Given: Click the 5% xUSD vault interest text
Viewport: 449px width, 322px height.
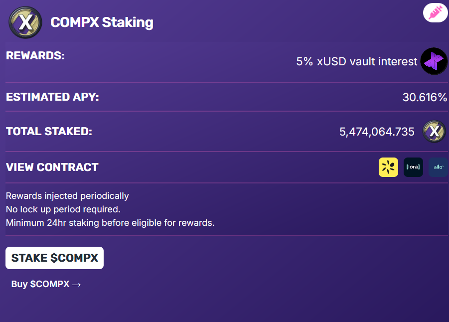Looking at the screenshot, I should 356,61.
